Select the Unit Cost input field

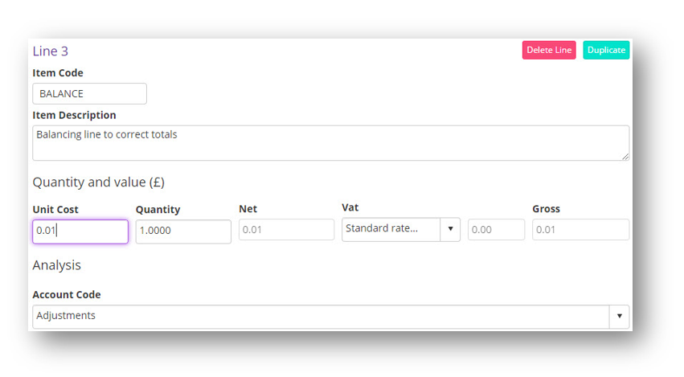[x=80, y=232]
